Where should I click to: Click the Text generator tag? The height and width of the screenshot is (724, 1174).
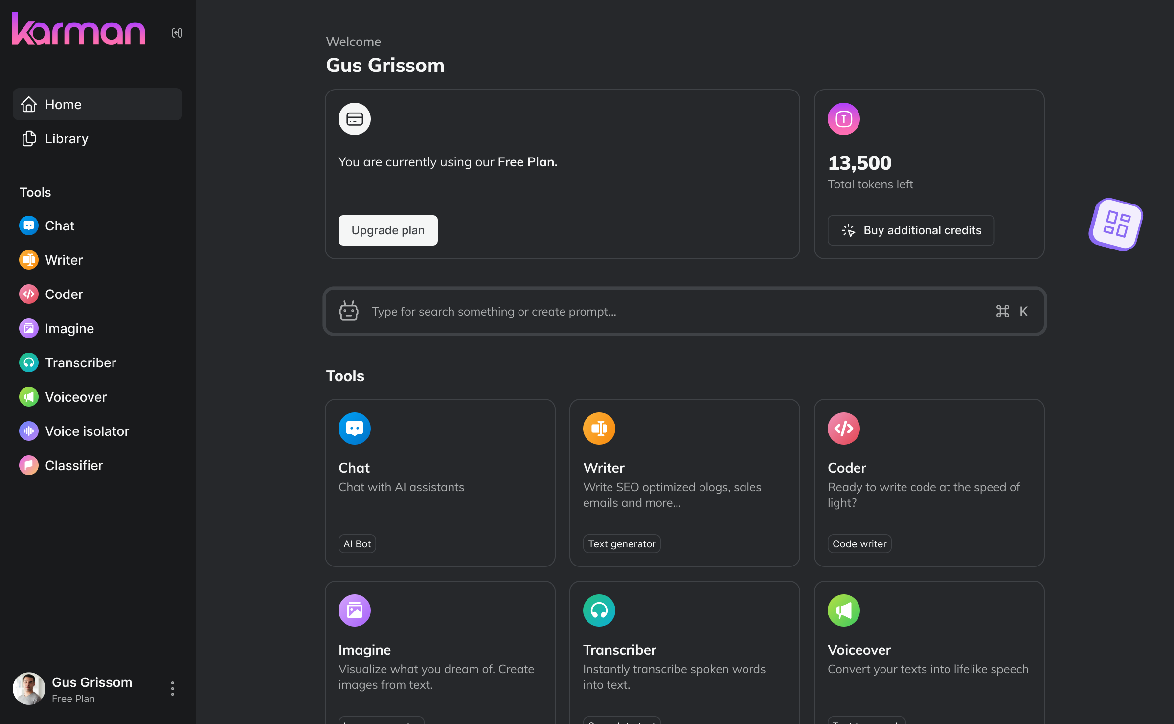[x=621, y=544]
